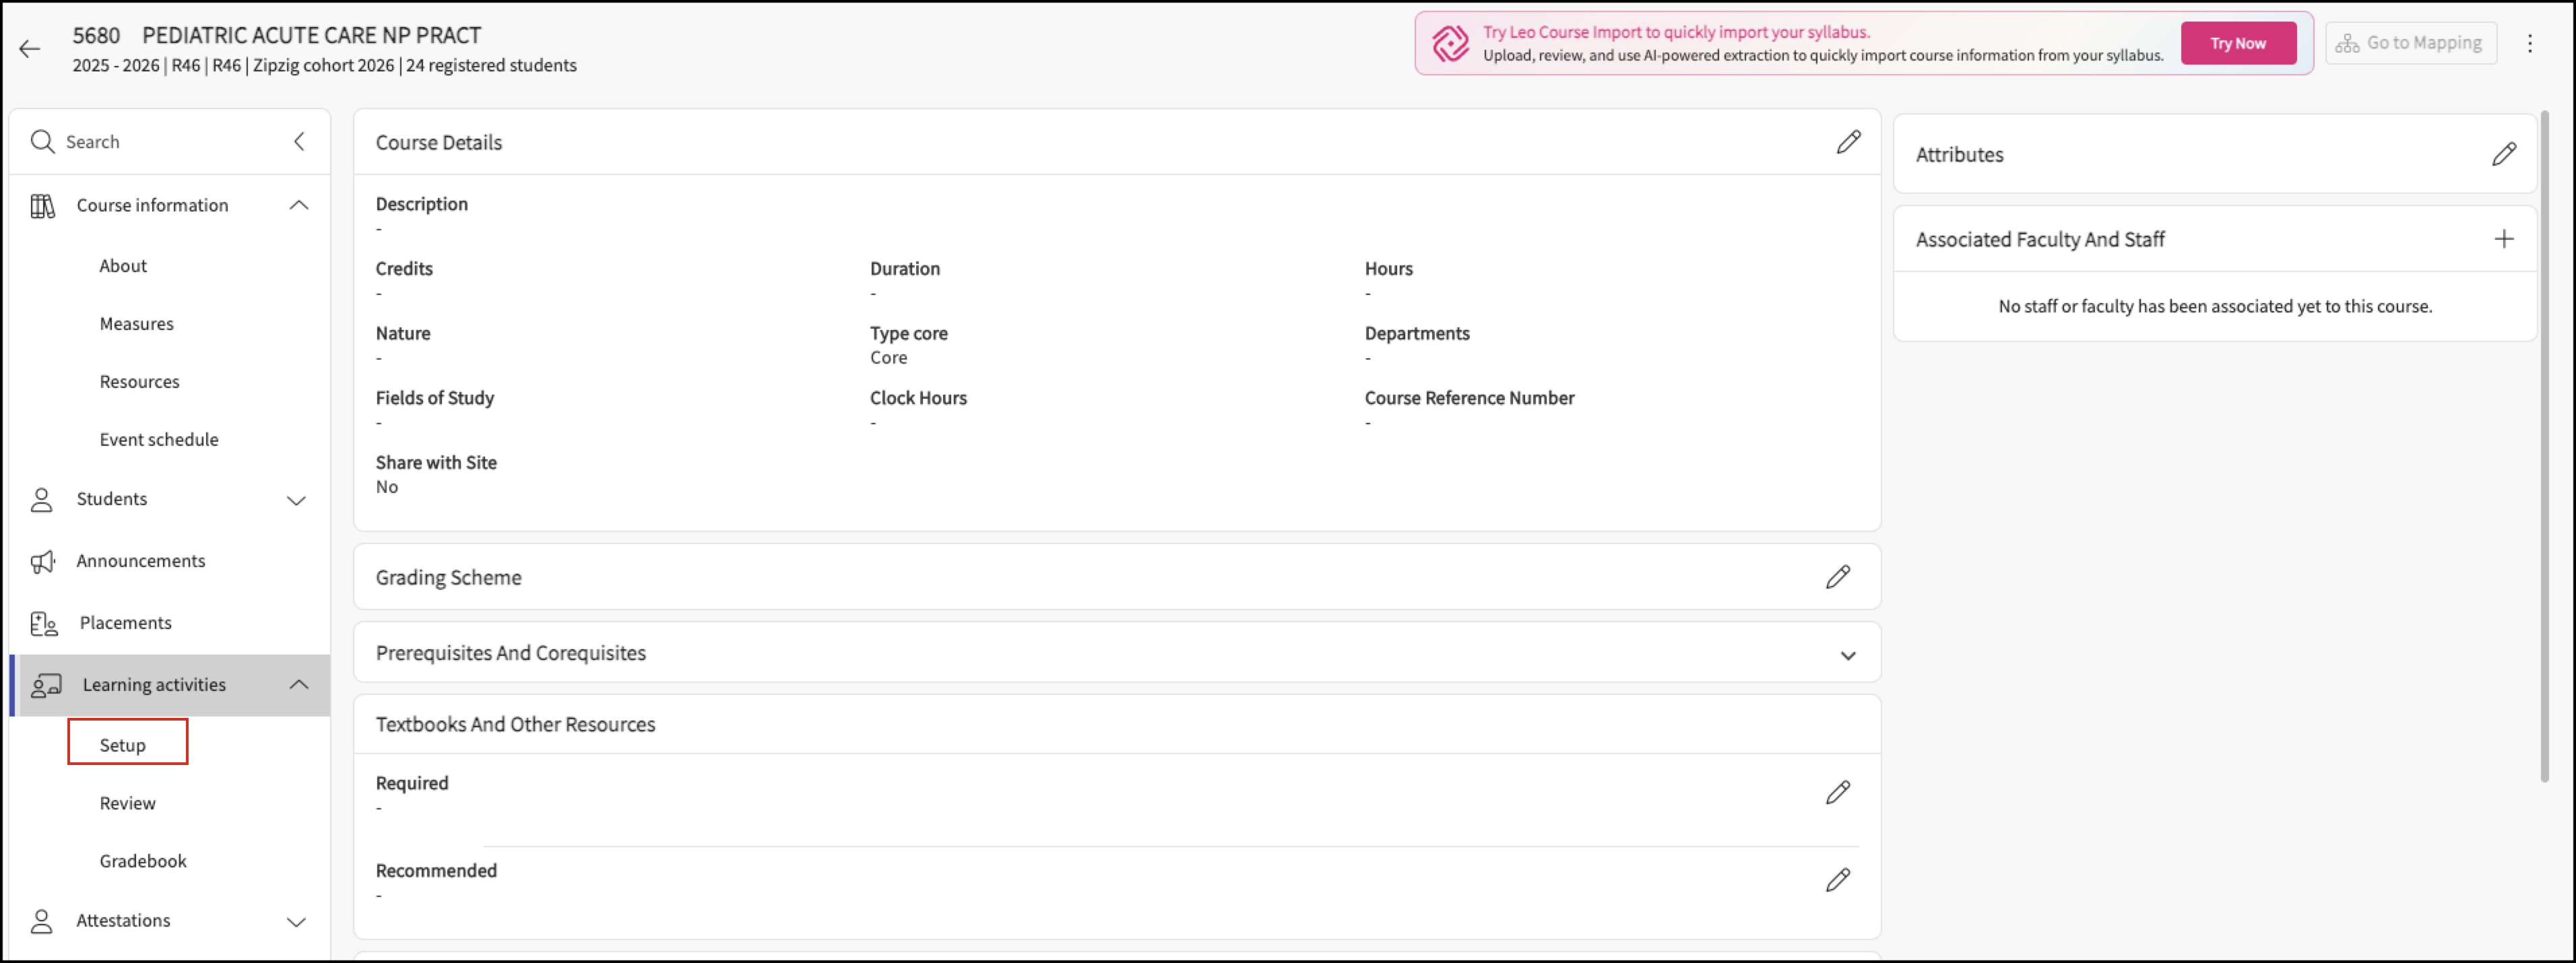The width and height of the screenshot is (2576, 963).
Task: Collapse the sidebar with the left chevron
Action: [299, 141]
